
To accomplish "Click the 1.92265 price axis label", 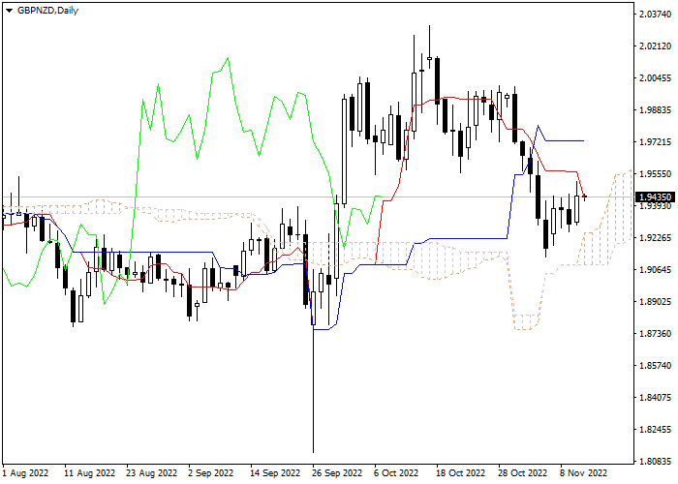I will click(655, 238).
